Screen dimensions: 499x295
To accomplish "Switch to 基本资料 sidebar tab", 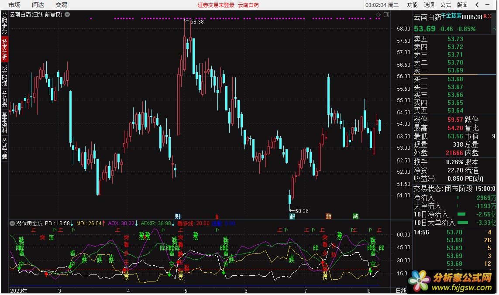I will [4, 122].
